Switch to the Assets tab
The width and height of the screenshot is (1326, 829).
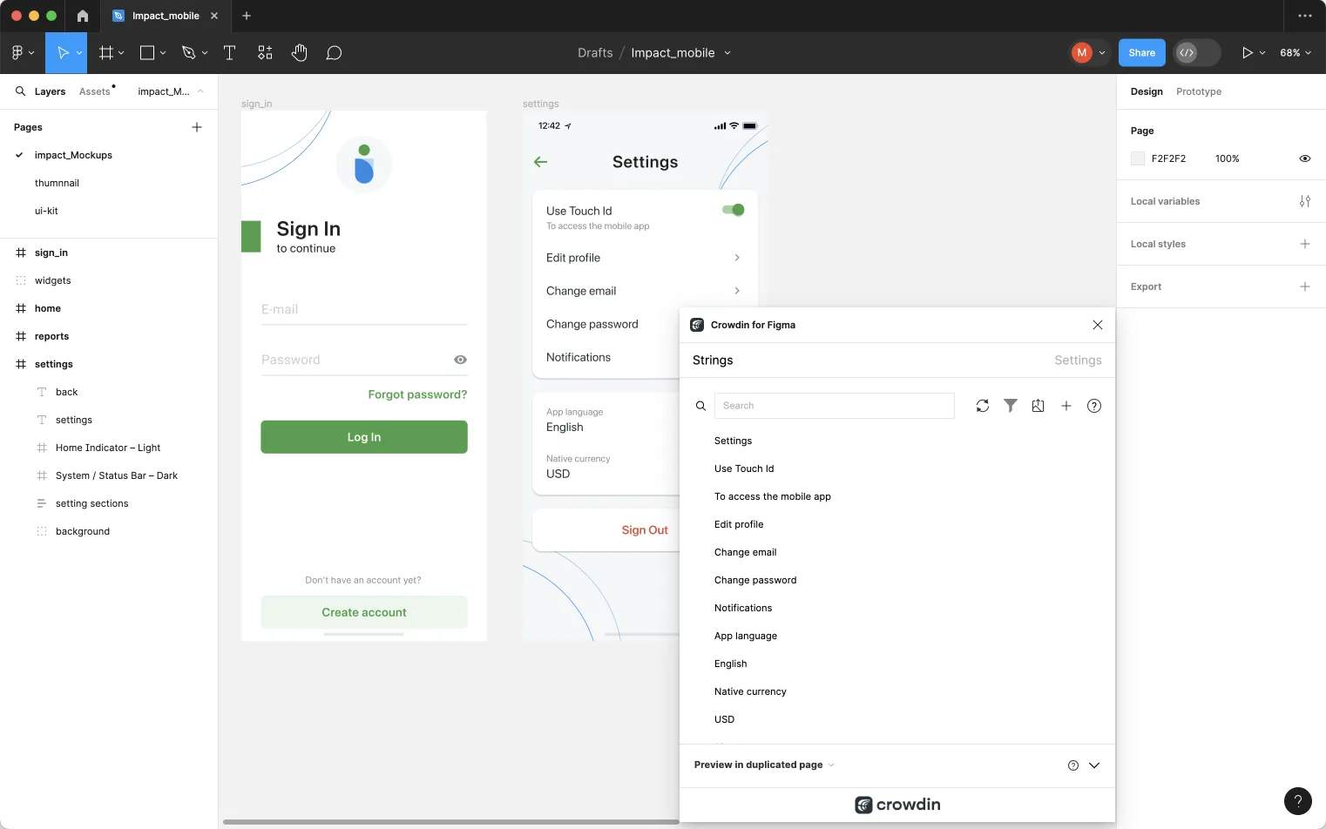95,91
